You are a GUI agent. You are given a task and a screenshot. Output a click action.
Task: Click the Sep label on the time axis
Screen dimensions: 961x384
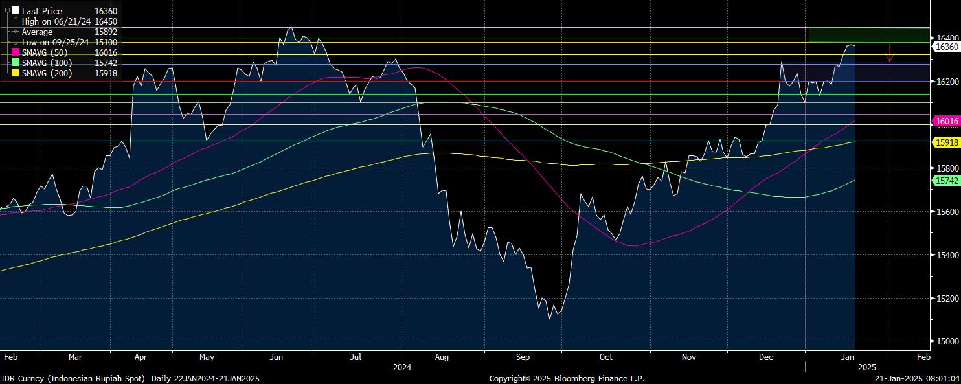pyautogui.click(x=524, y=357)
